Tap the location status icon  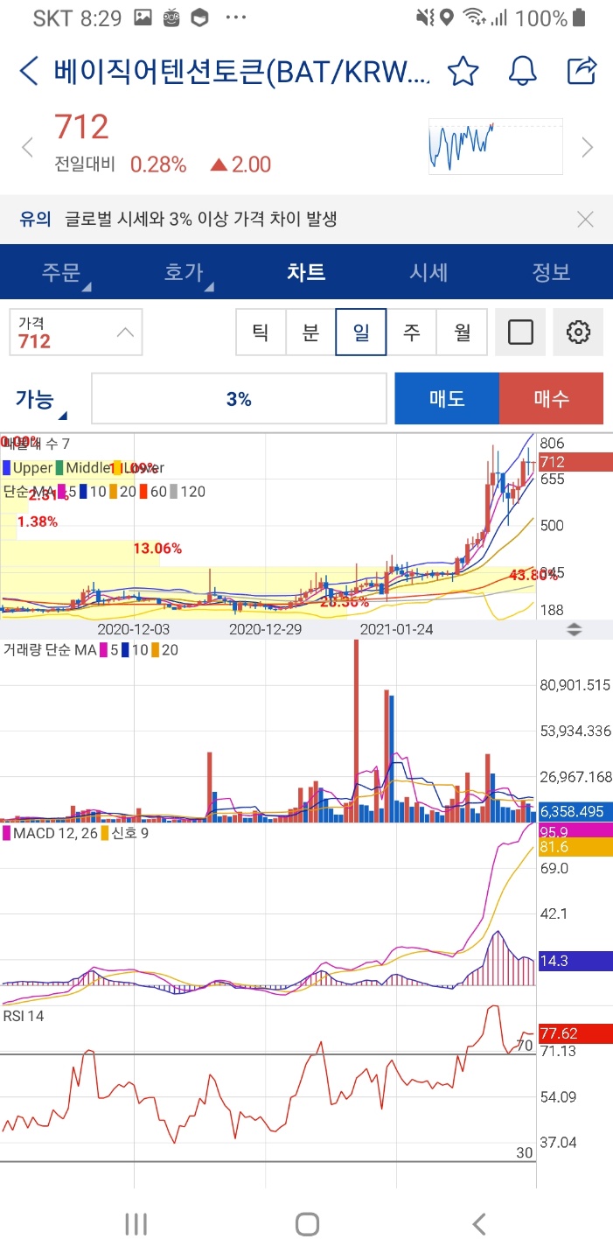447,18
